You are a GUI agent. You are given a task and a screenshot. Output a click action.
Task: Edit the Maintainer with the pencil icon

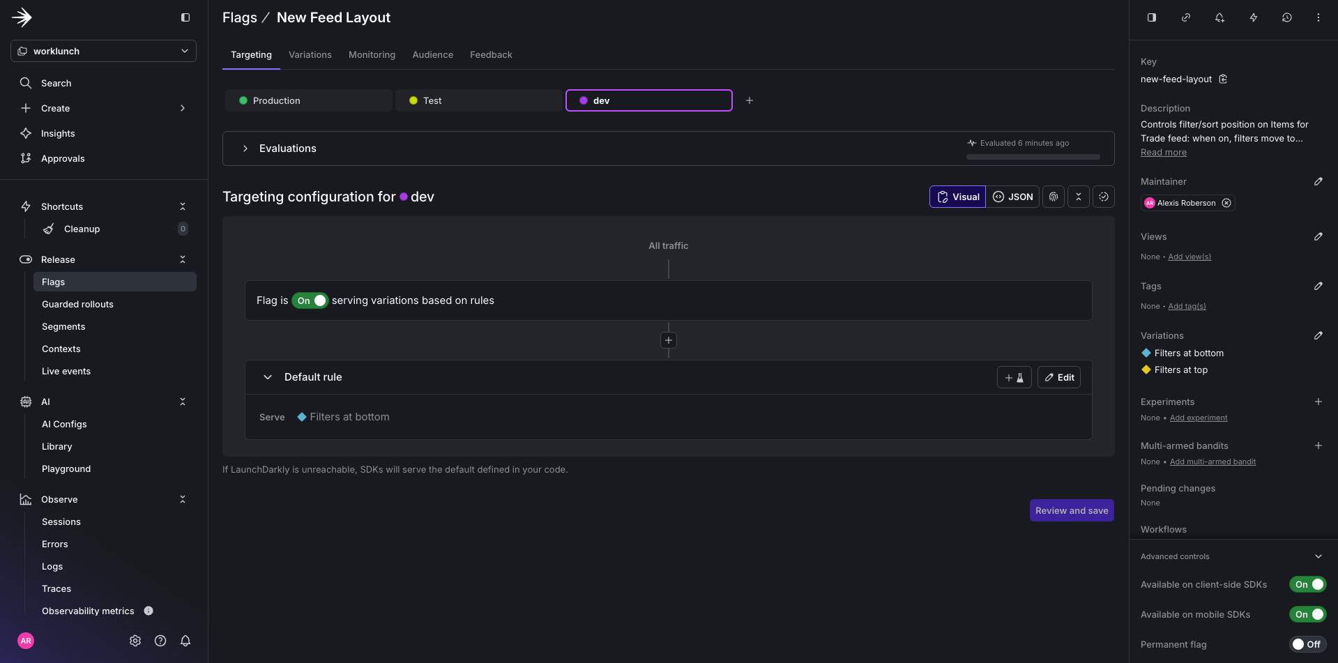tap(1318, 181)
